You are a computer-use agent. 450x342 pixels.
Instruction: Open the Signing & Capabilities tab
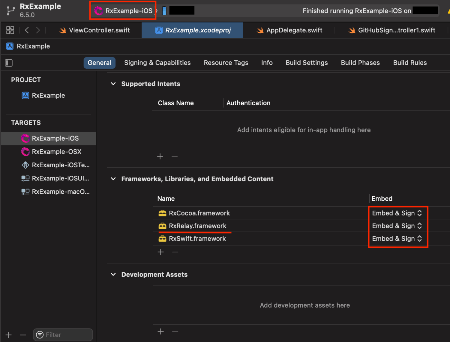tap(157, 63)
